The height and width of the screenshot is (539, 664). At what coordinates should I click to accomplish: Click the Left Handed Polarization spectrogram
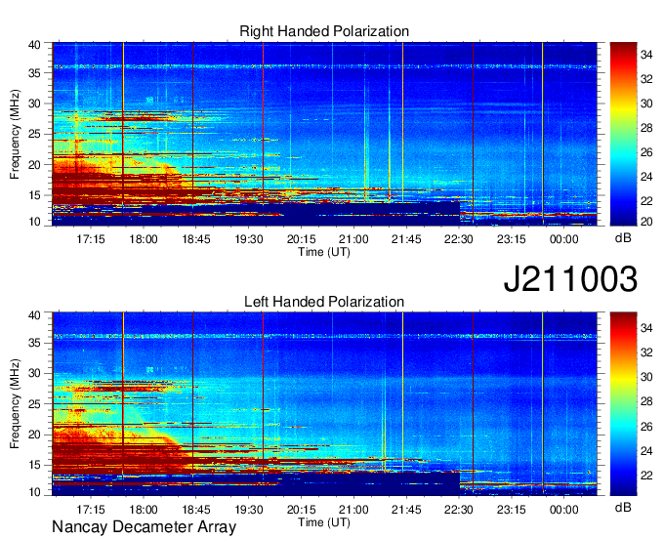pos(324,404)
